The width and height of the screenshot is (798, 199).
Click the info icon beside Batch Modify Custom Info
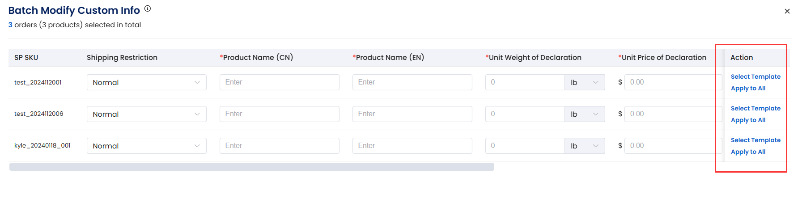[x=148, y=8]
